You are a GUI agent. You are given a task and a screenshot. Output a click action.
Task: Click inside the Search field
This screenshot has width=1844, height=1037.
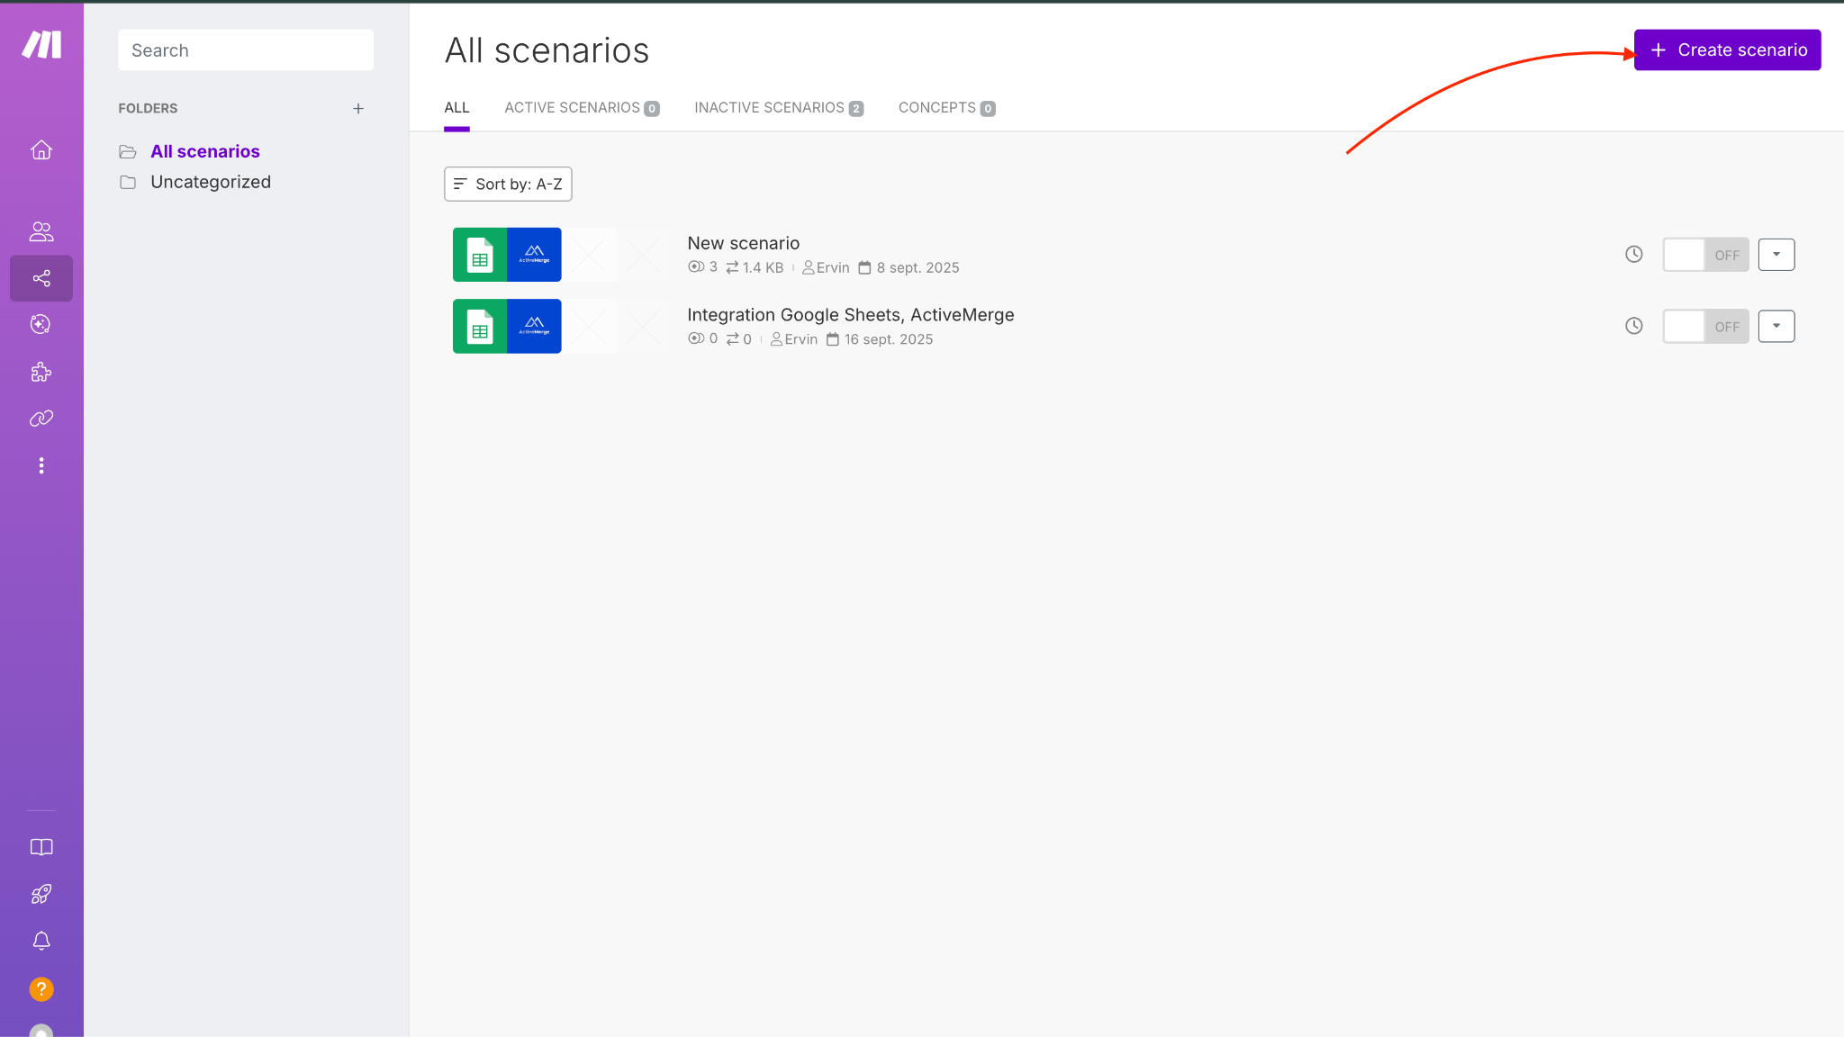click(x=245, y=50)
